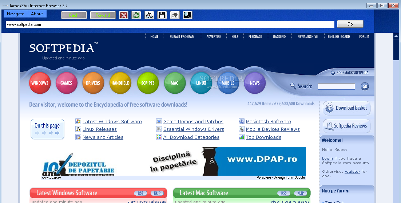Screen dimensions: 401x203
Task: Click the Linux penguin icon beside Linux Releases
Action: (x=78, y=129)
